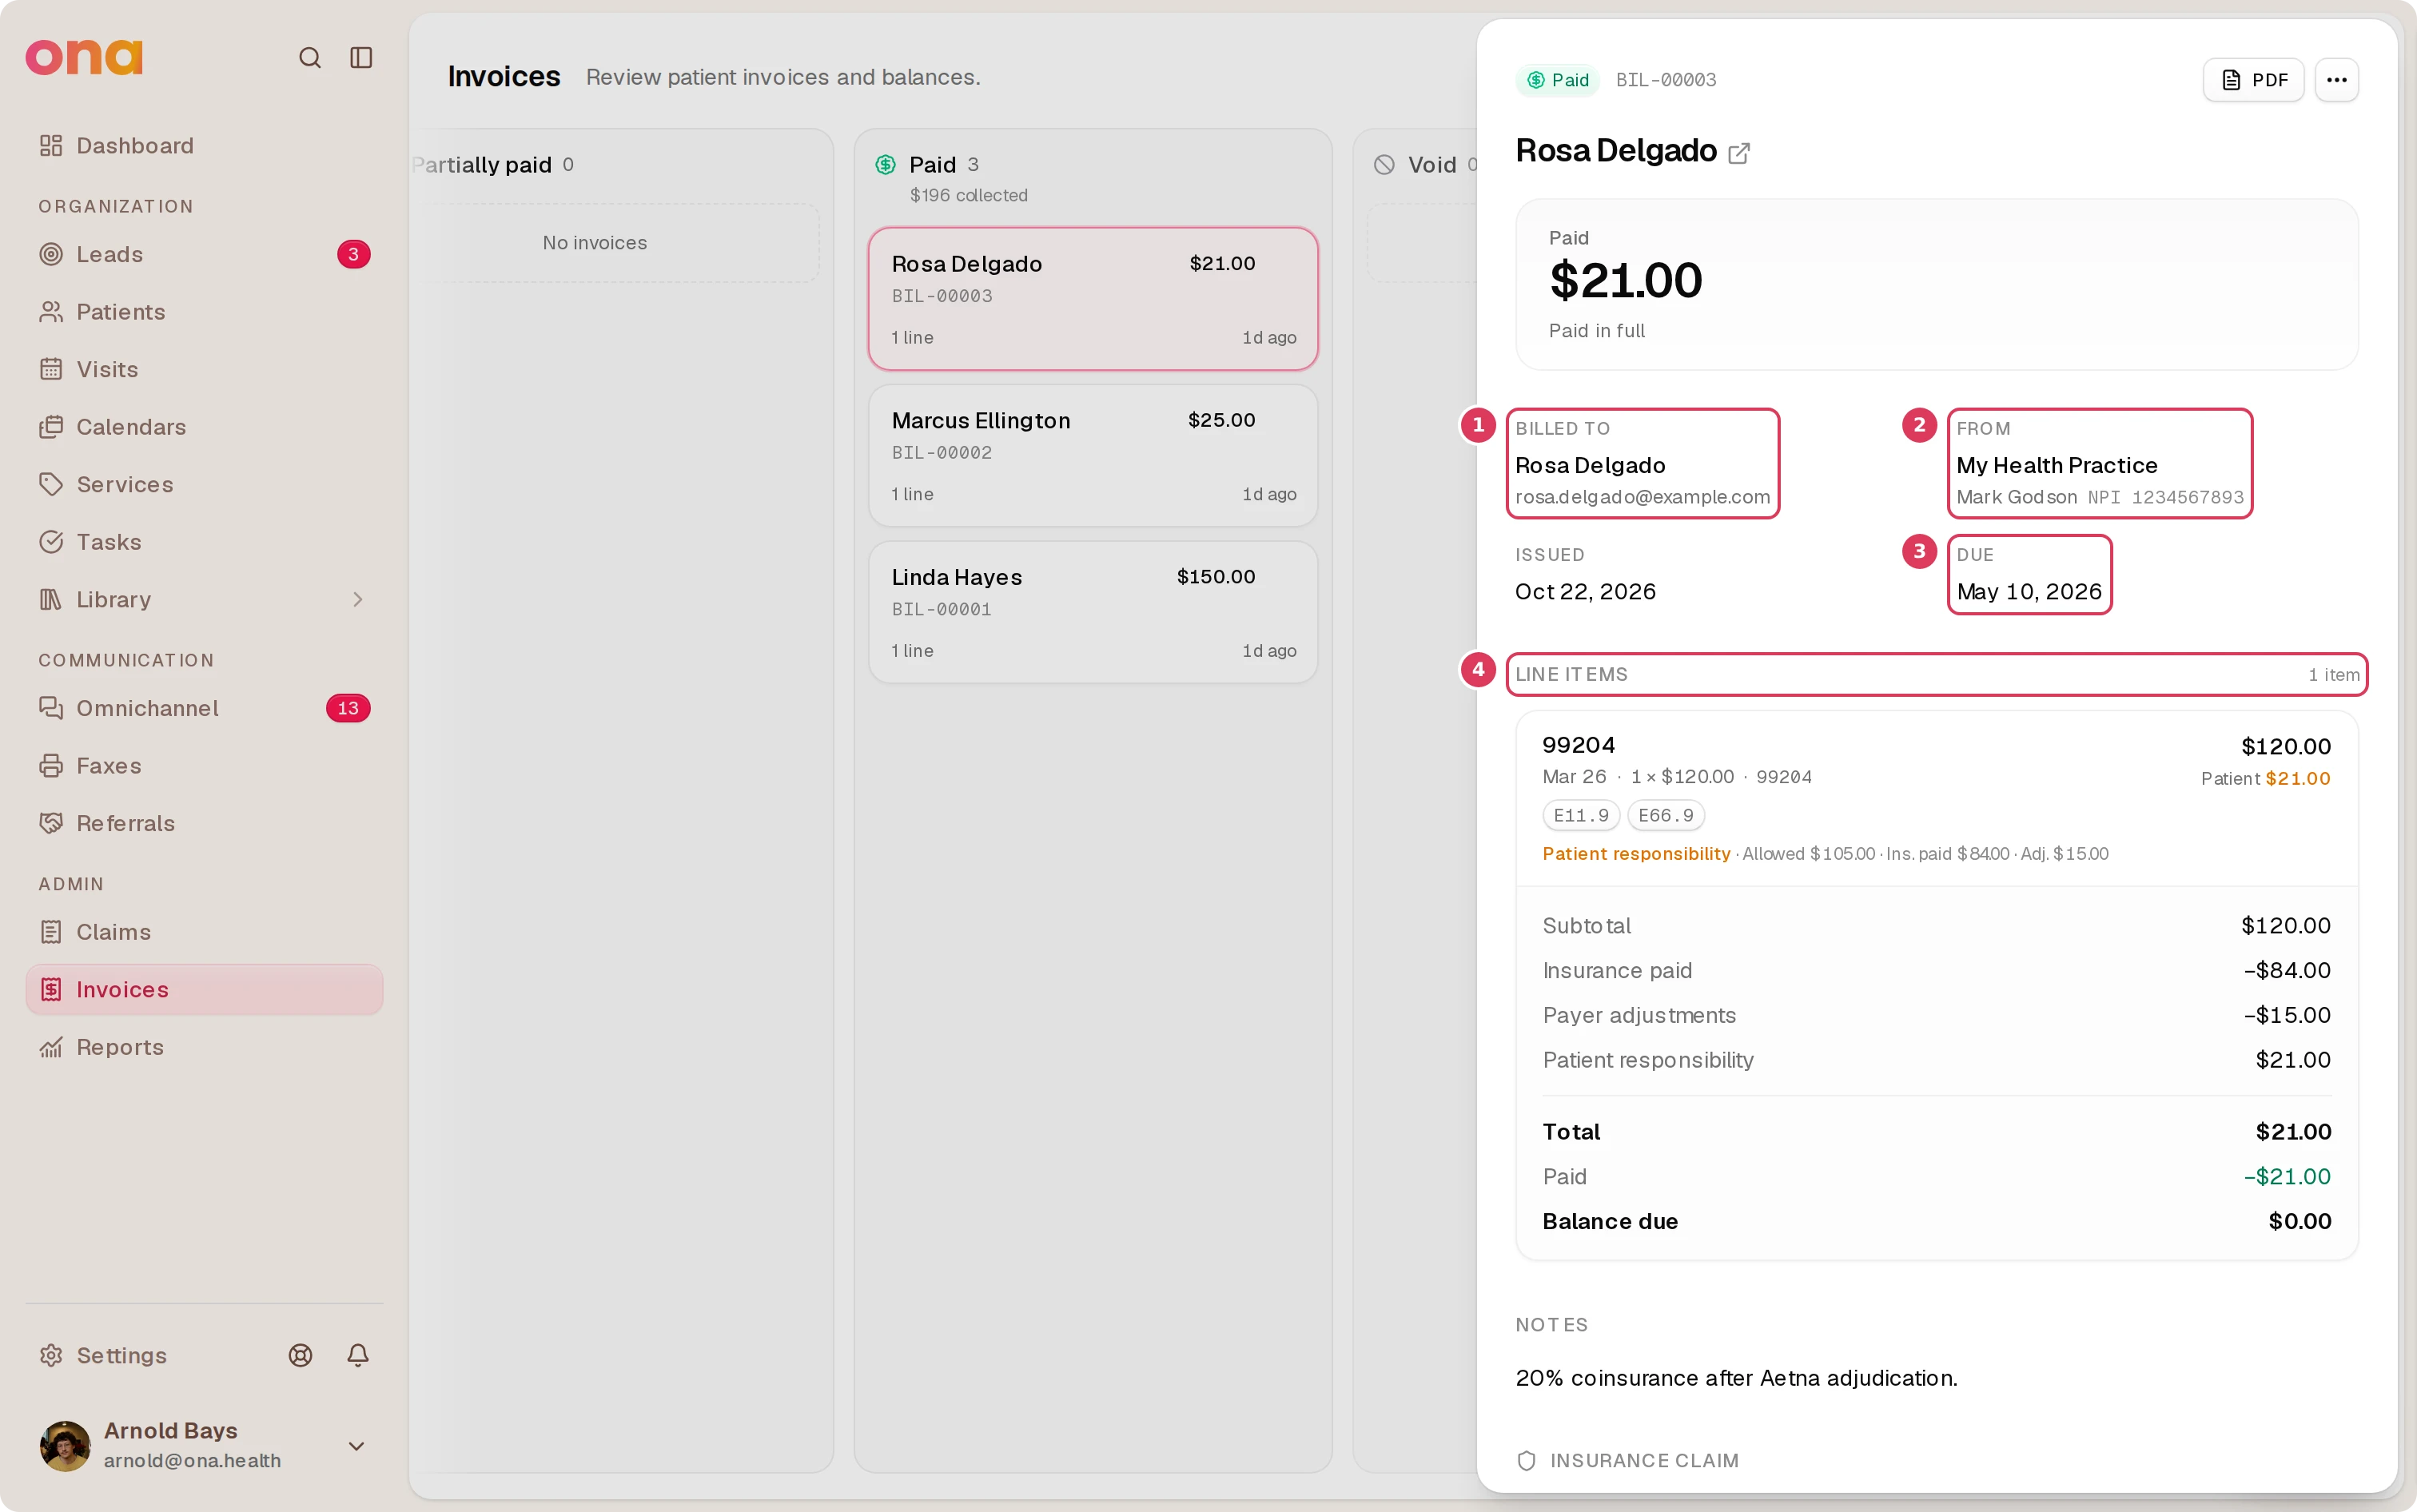Click the Library books icon
2417x1512 pixels.
(51, 599)
